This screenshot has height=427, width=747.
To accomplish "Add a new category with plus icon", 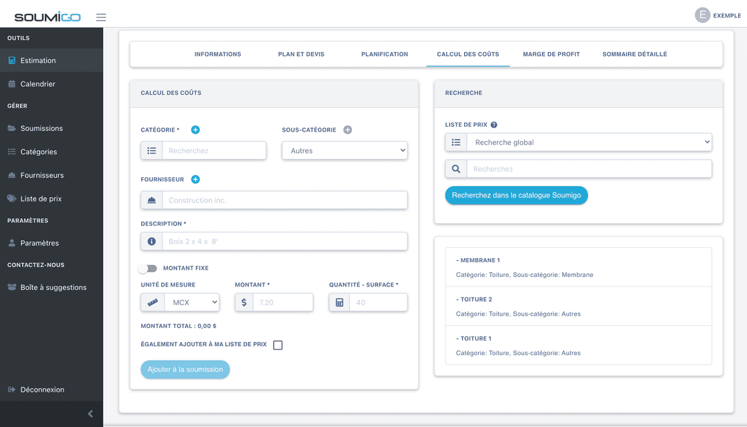I will point(195,129).
